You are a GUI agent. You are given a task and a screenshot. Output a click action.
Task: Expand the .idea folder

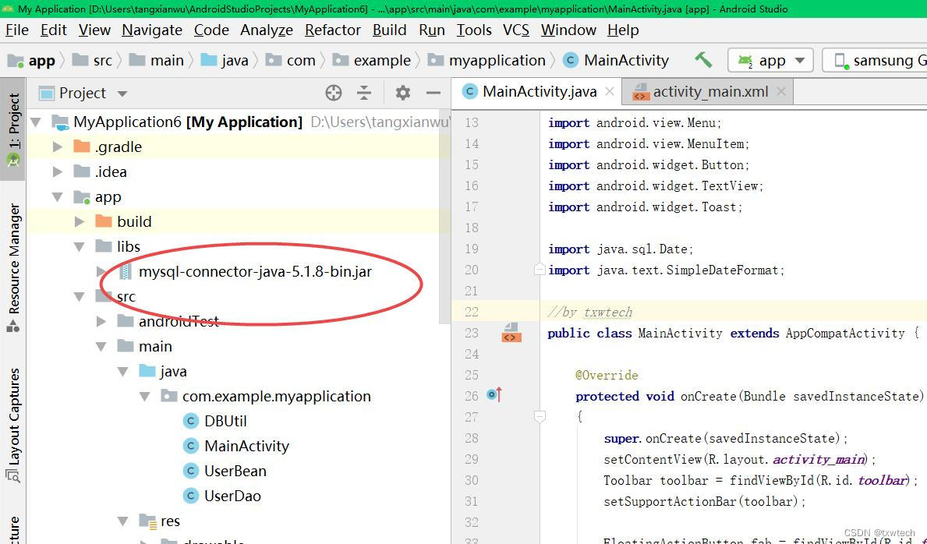coord(58,171)
